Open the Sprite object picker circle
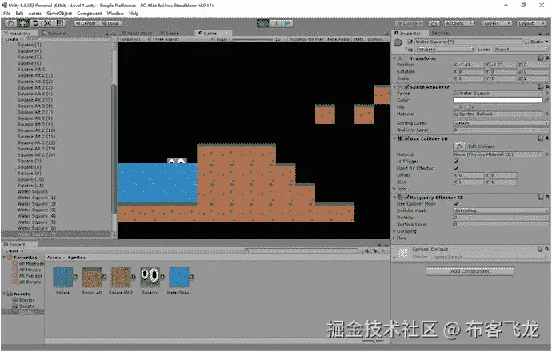The width and height of the screenshot is (552, 352). (546, 94)
